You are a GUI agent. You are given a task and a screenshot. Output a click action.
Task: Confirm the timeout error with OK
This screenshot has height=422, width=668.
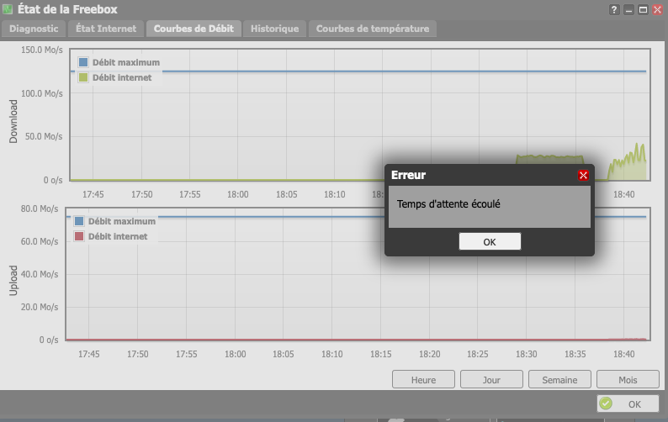coord(490,241)
